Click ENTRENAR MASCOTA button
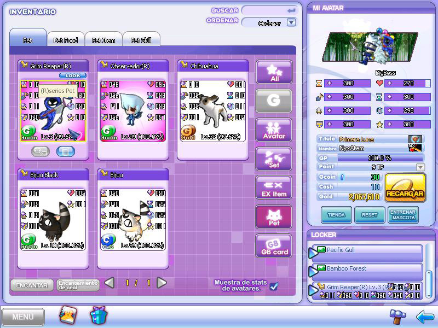Screen dimensions: 438x328 [x=403, y=215]
